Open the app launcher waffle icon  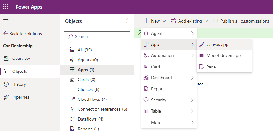tap(6, 7)
